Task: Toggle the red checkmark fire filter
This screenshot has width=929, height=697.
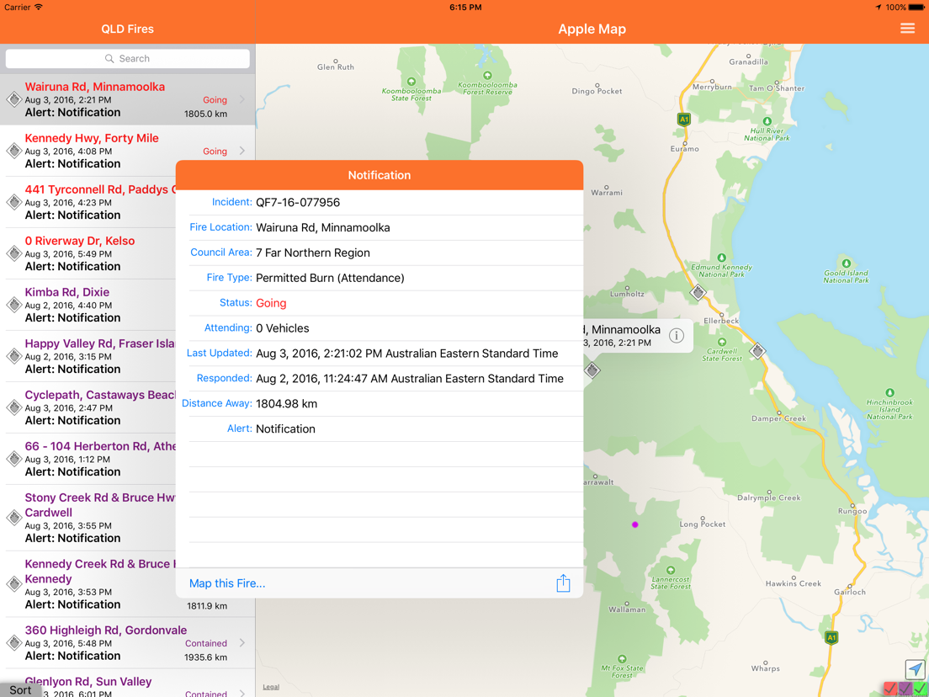Action: point(890,688)
